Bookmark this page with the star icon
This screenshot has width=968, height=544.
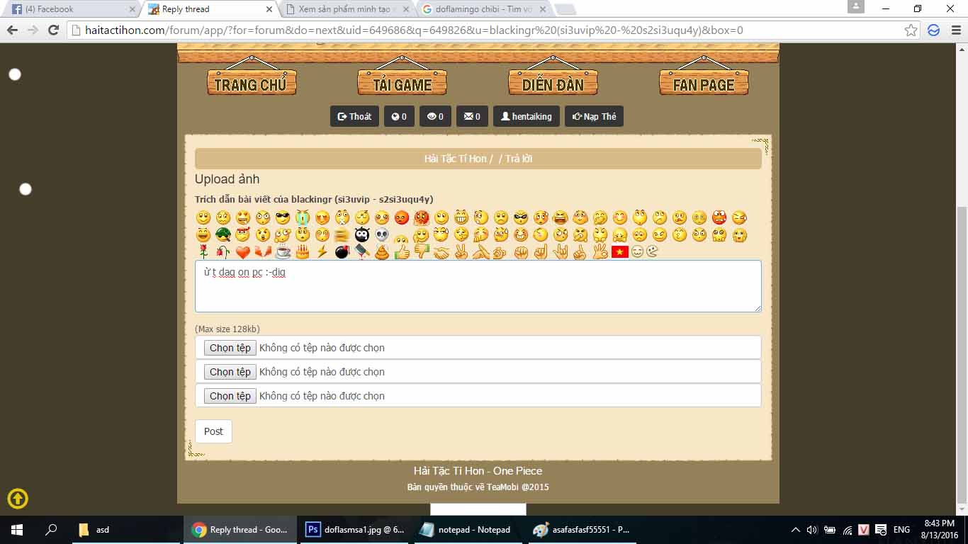[x=911, y=30]
